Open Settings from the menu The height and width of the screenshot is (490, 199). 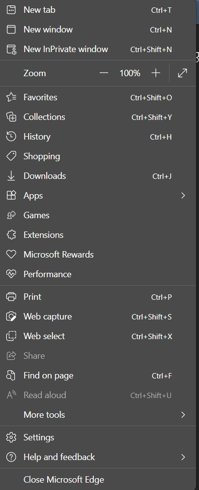(x=98, y=437)
